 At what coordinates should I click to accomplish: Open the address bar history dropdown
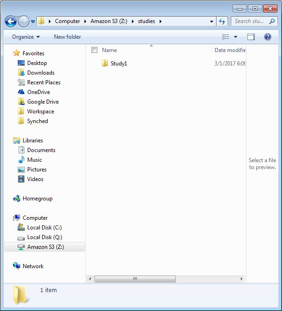212,21
